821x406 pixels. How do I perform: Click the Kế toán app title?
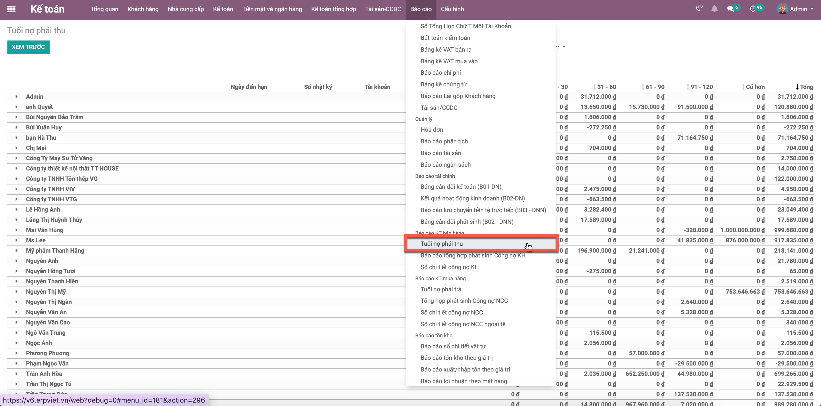[48, 9]
